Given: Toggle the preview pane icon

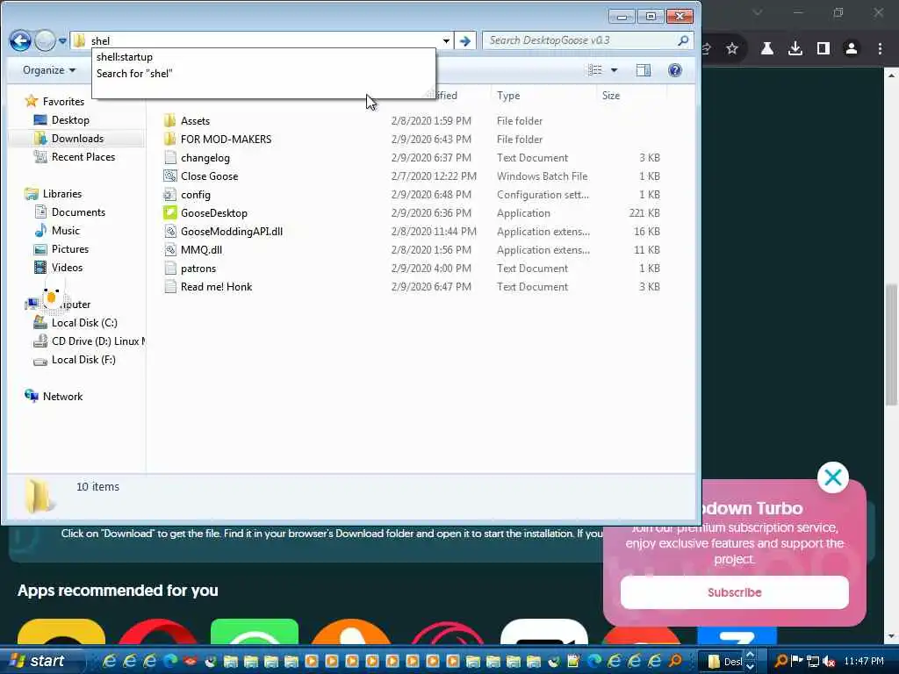Looking at the screenshot, I should (x=644, y=70).
